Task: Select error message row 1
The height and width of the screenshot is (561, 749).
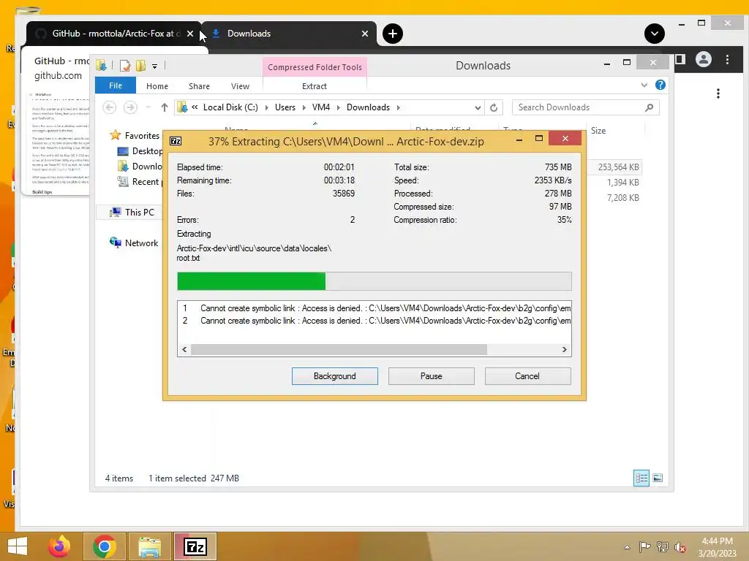Action: tap(374, 308)
